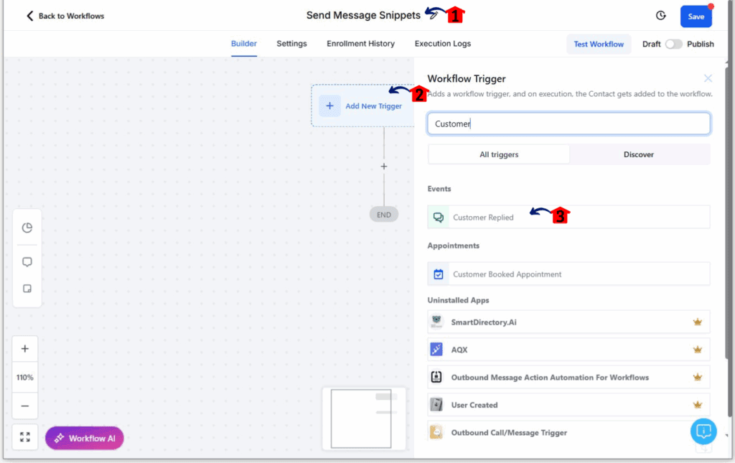
Task: Click the crown icon for Outbound Message Action
Action: [698, 378]
